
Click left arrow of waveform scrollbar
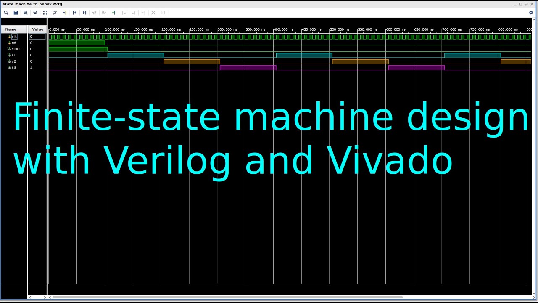pyautogui.click(x=50, y=297)
